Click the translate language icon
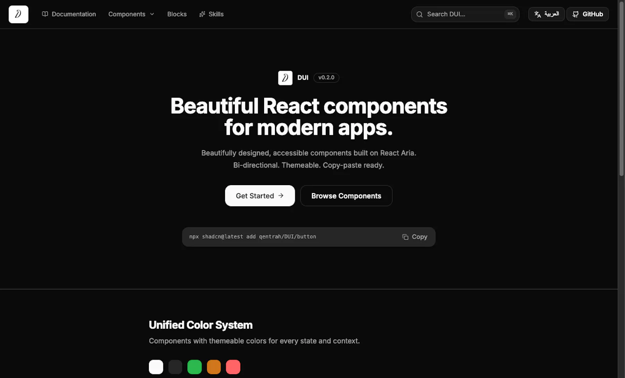 (x=537, y=14)
